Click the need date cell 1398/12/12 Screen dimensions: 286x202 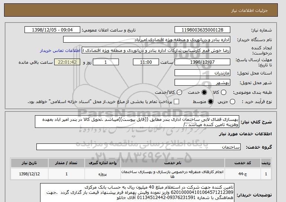tap(29, 174)
